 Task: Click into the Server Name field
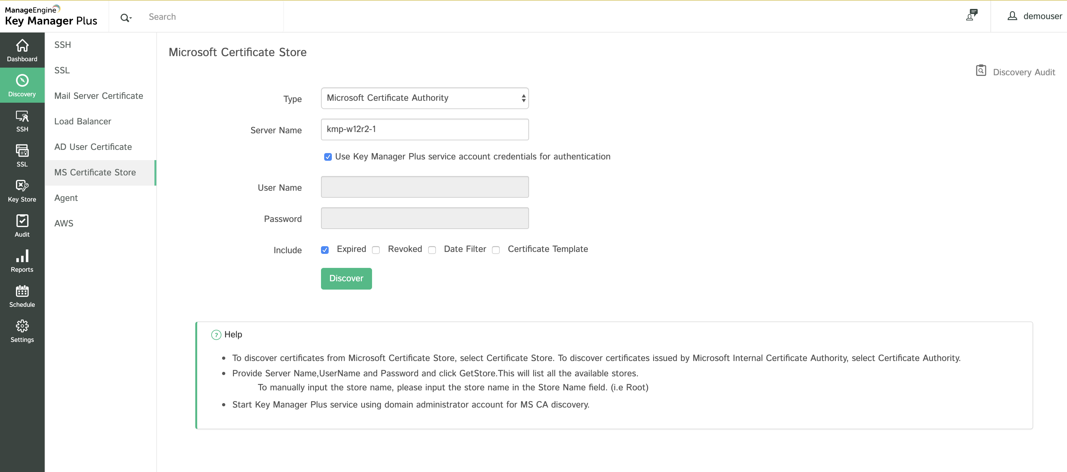(x=425, y=129)
